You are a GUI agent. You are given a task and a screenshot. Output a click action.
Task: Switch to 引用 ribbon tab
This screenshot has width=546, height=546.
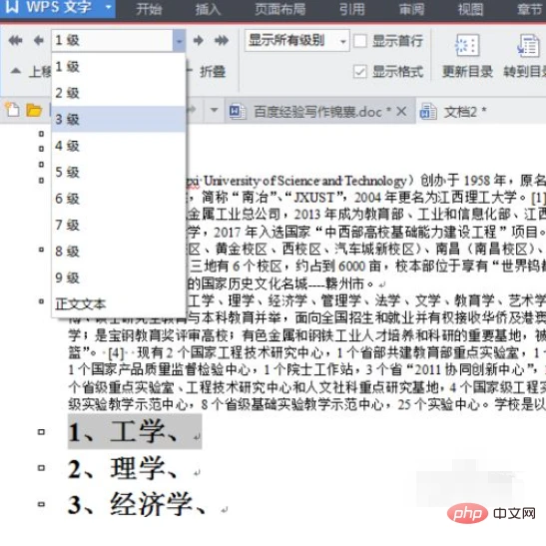point(352,9)
